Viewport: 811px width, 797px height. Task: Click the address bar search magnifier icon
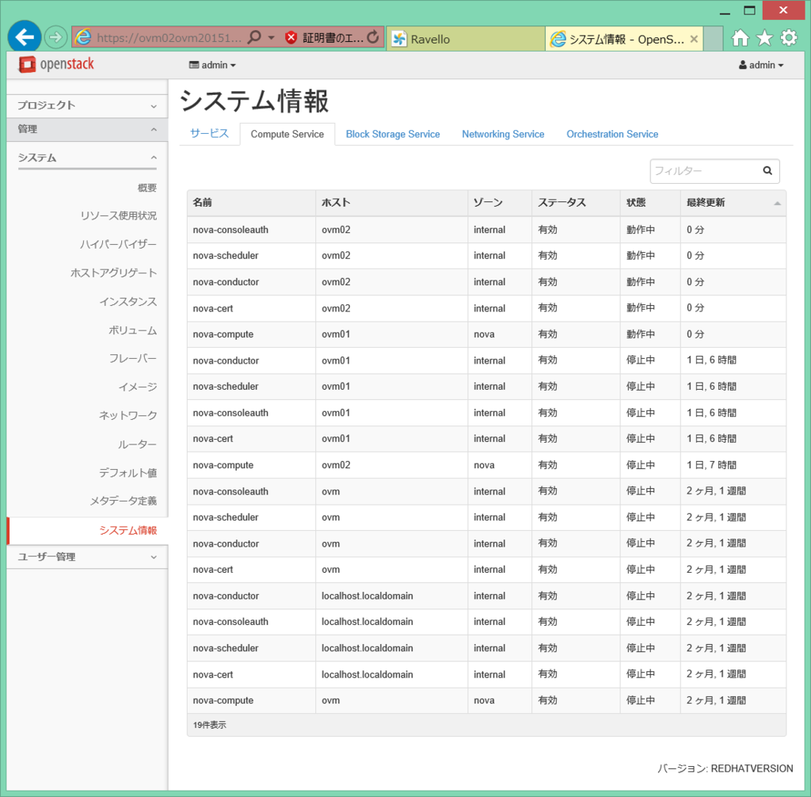[x=254, y=37]
